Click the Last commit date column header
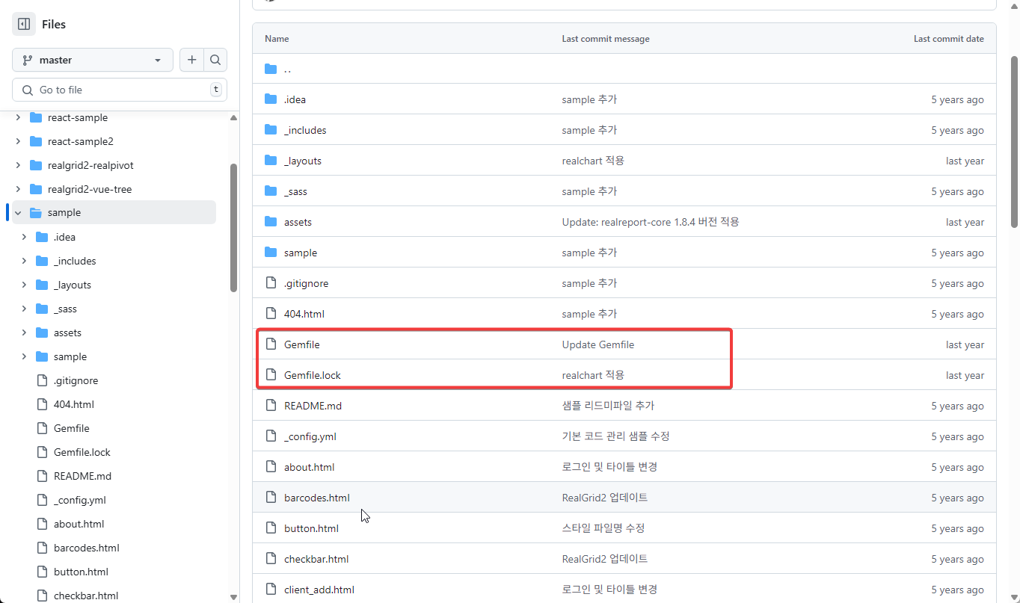This screenshot has height=603, width=1020. pyautogui.click(x=949, y=39)
